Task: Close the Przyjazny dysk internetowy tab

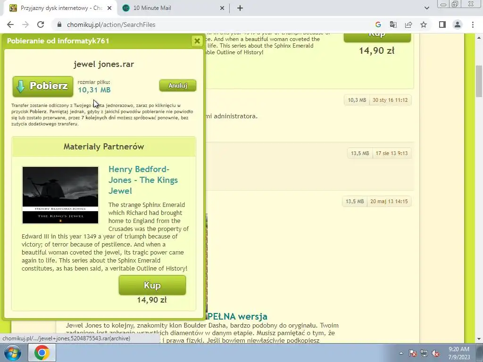Action: (109, 8)
